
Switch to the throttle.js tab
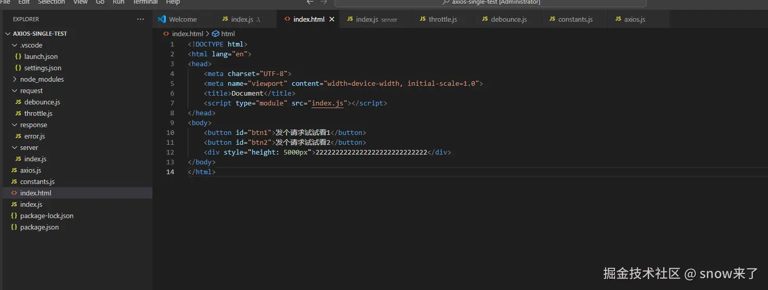pyautogui.click(x=442, y=19)
